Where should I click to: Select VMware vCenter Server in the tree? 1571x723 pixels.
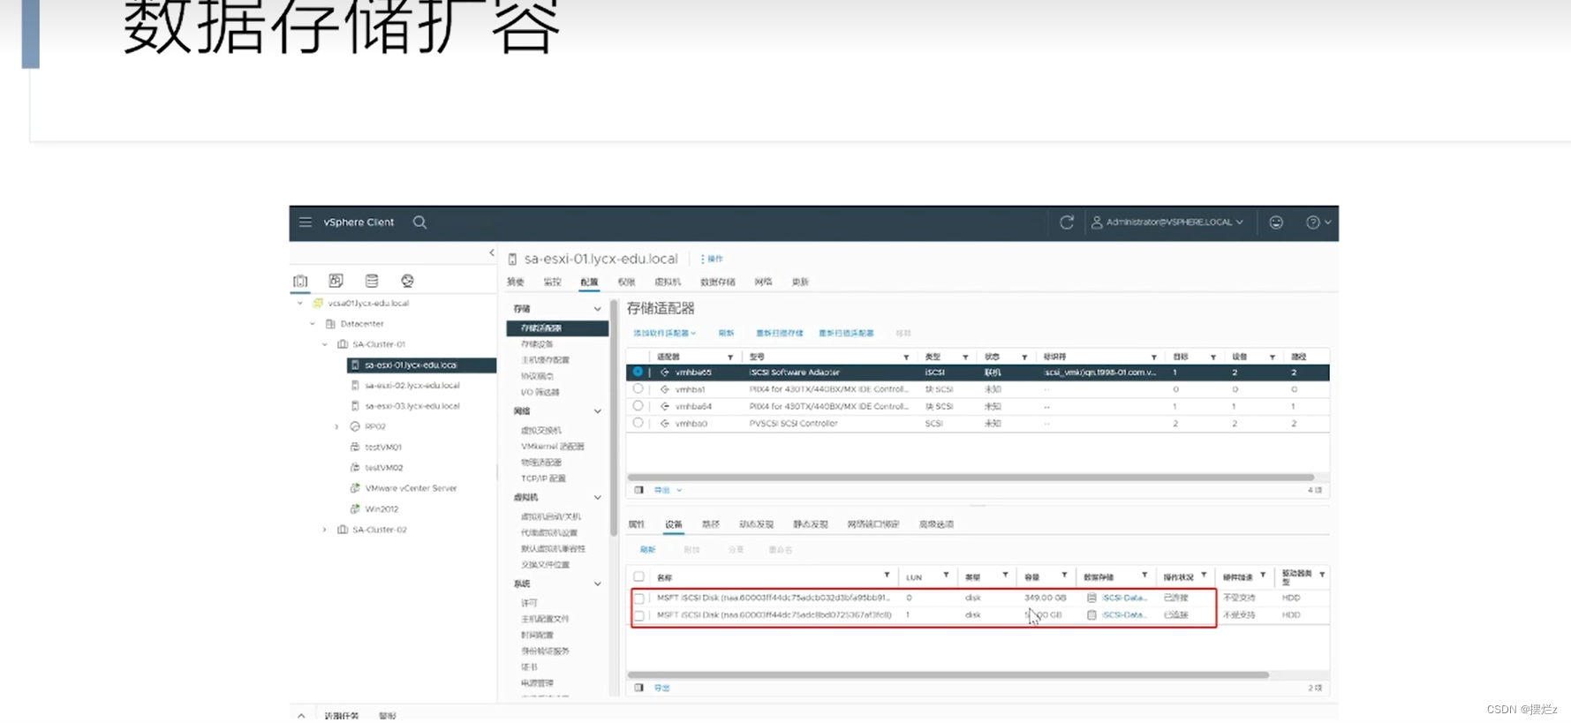pos(410,488)
